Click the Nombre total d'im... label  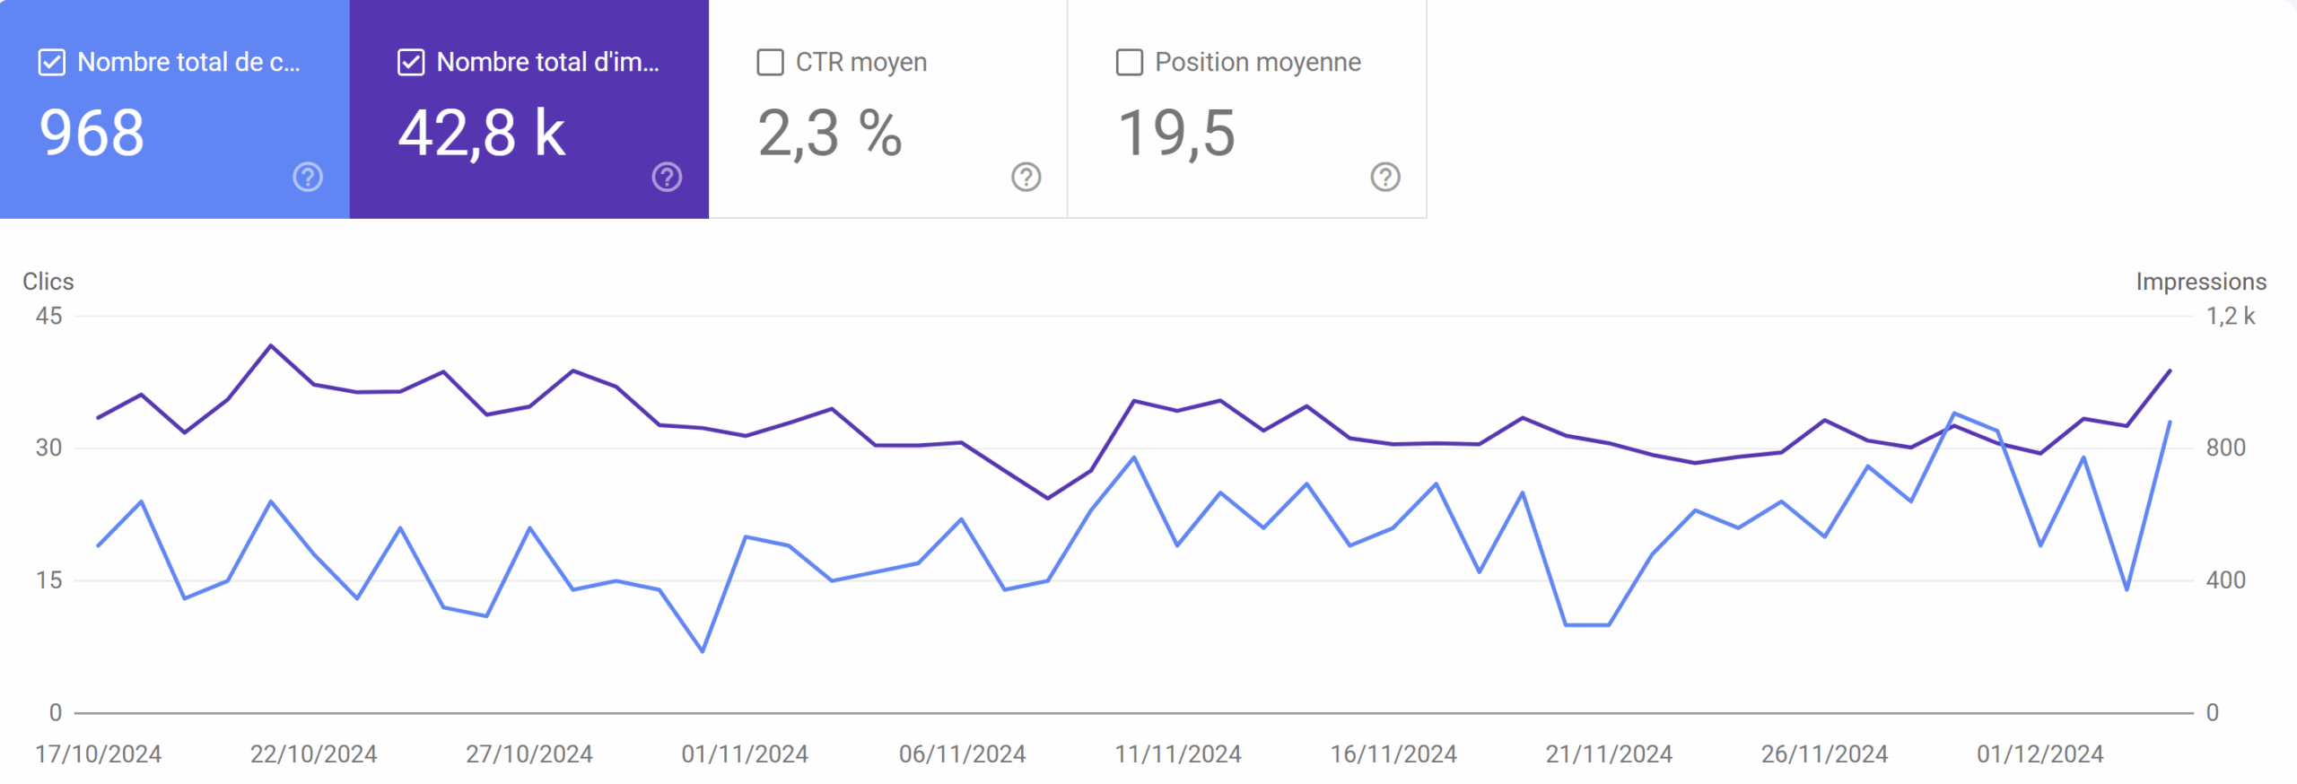[x=547, y=62]
